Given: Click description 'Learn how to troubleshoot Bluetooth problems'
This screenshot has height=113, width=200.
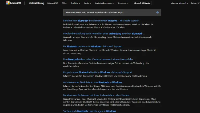Looking at the screenshot, I should [110, 52].
